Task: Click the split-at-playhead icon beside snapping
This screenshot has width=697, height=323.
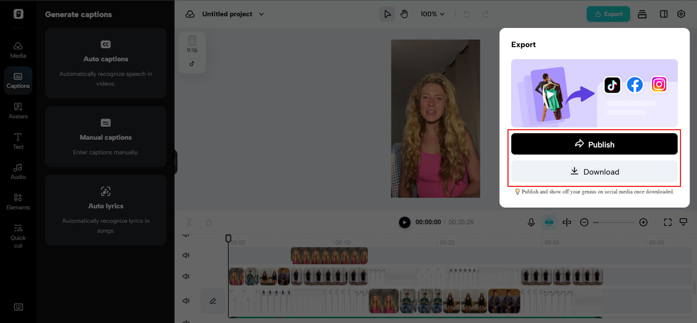Action: pos(567,222)
